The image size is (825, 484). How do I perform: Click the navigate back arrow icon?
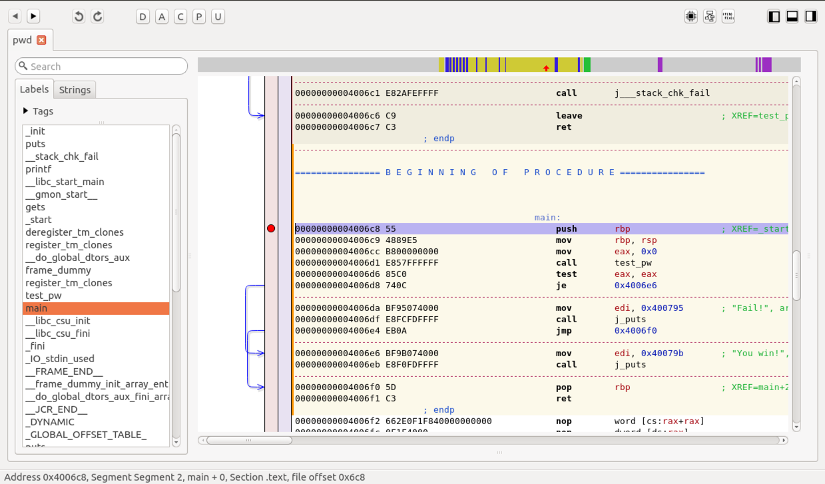click(x=15, y=17)
